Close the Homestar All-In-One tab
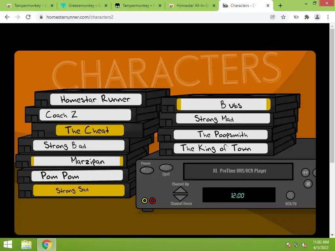This screenshot has height=251, width=335. click(x=214, y=6)
